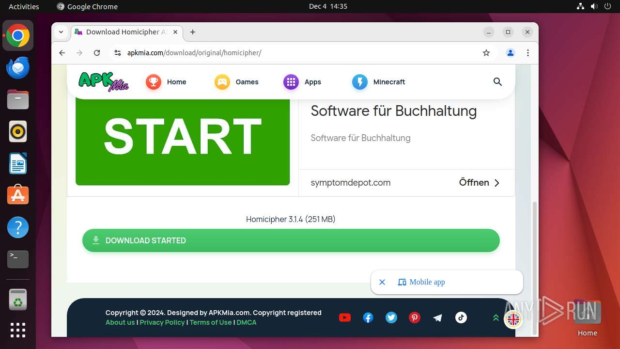Viewport: 620px width, 349px height.
Task: Open the UK flag language selector
Action: pyautogui.click(x=513, y=319)
